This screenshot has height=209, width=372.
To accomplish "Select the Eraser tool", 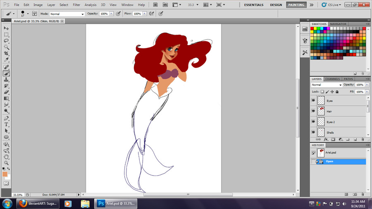I will (6, 92).
